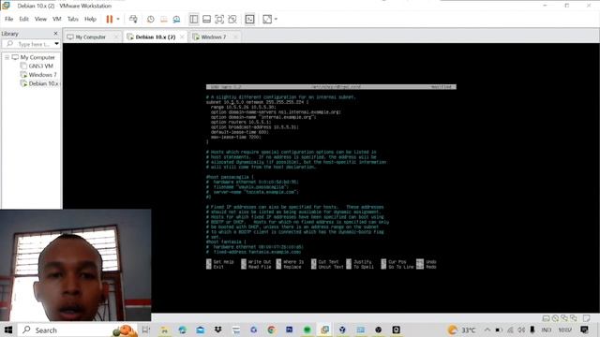The width and height of the screenshot is (600, 337).
Task: Click inside the Debian VM nano editor console
Action: click(331, 176)
